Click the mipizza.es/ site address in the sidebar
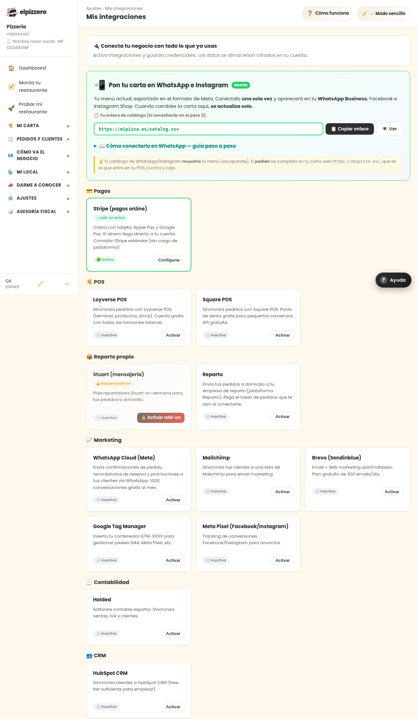Viewport: 418px width, 719px height. (x=18, y=34)
